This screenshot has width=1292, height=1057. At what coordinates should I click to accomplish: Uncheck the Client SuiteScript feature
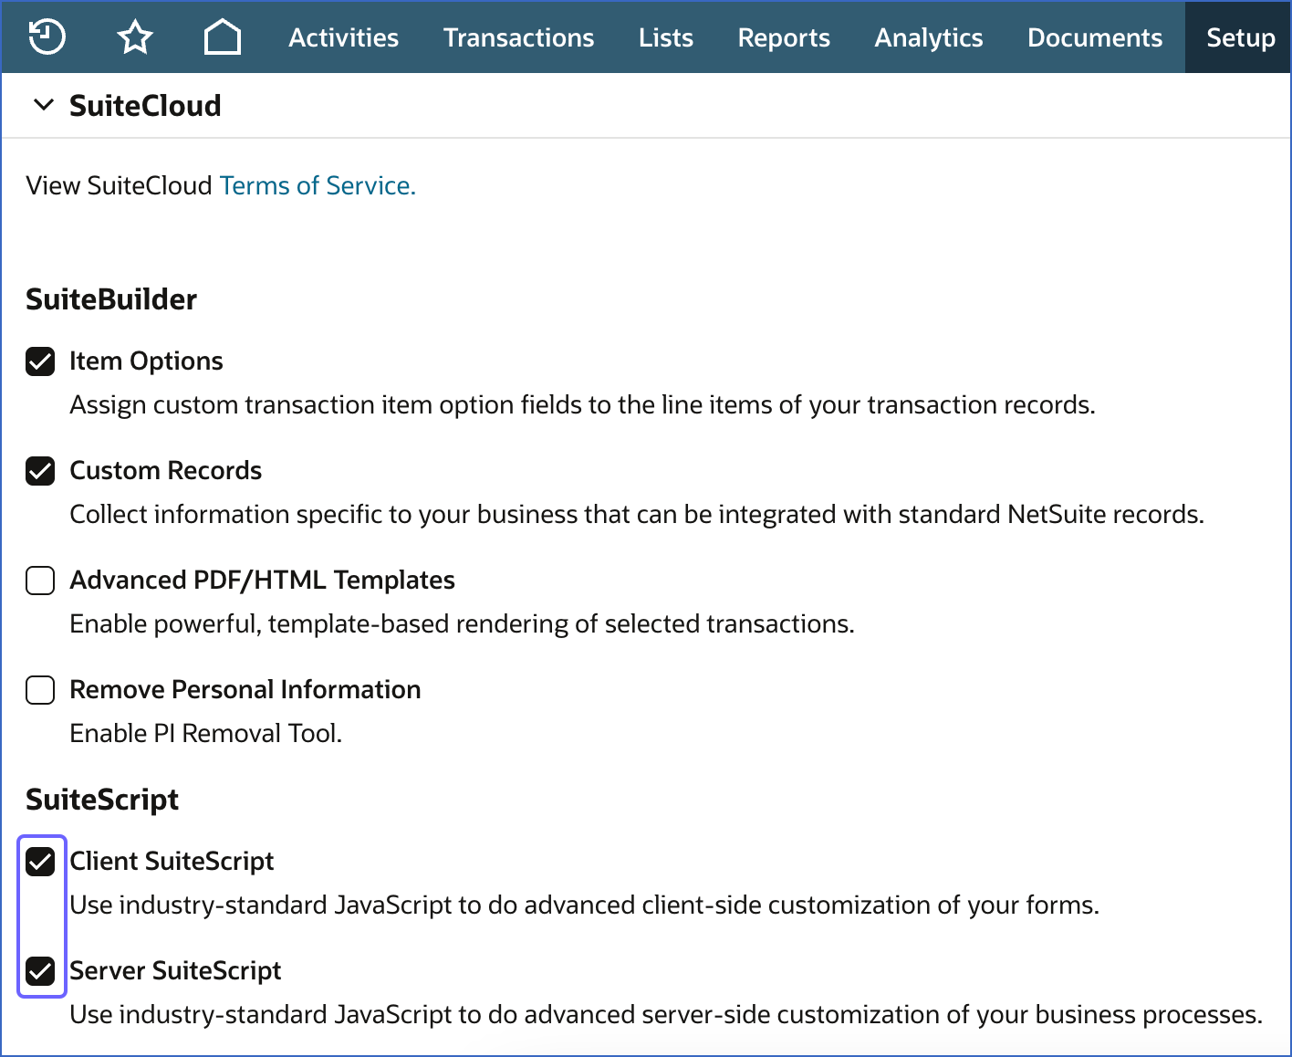tap(40, 861)
